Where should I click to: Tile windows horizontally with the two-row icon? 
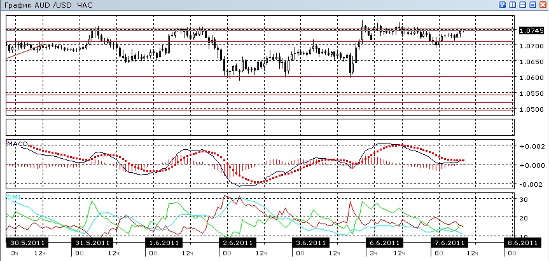coord(523,4)
